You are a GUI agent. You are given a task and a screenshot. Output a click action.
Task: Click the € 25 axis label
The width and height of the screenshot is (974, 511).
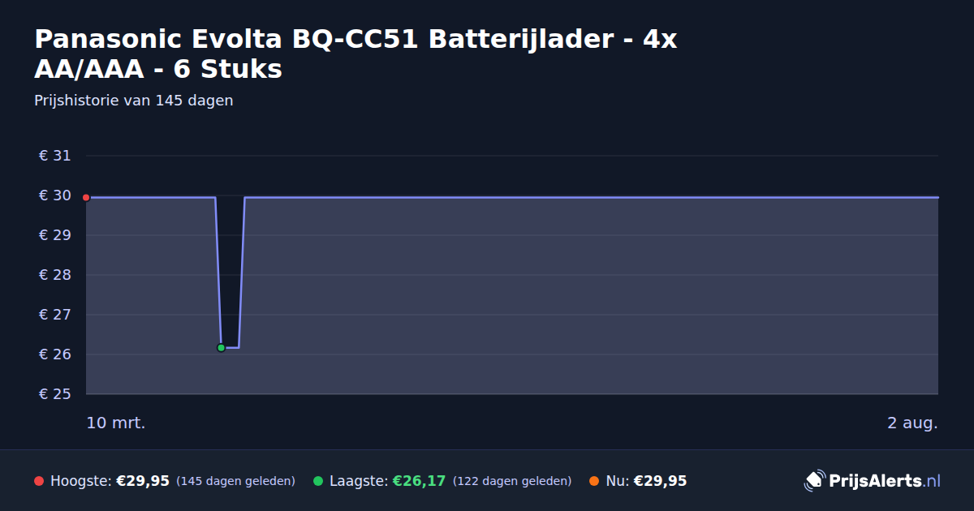(55, 394)
